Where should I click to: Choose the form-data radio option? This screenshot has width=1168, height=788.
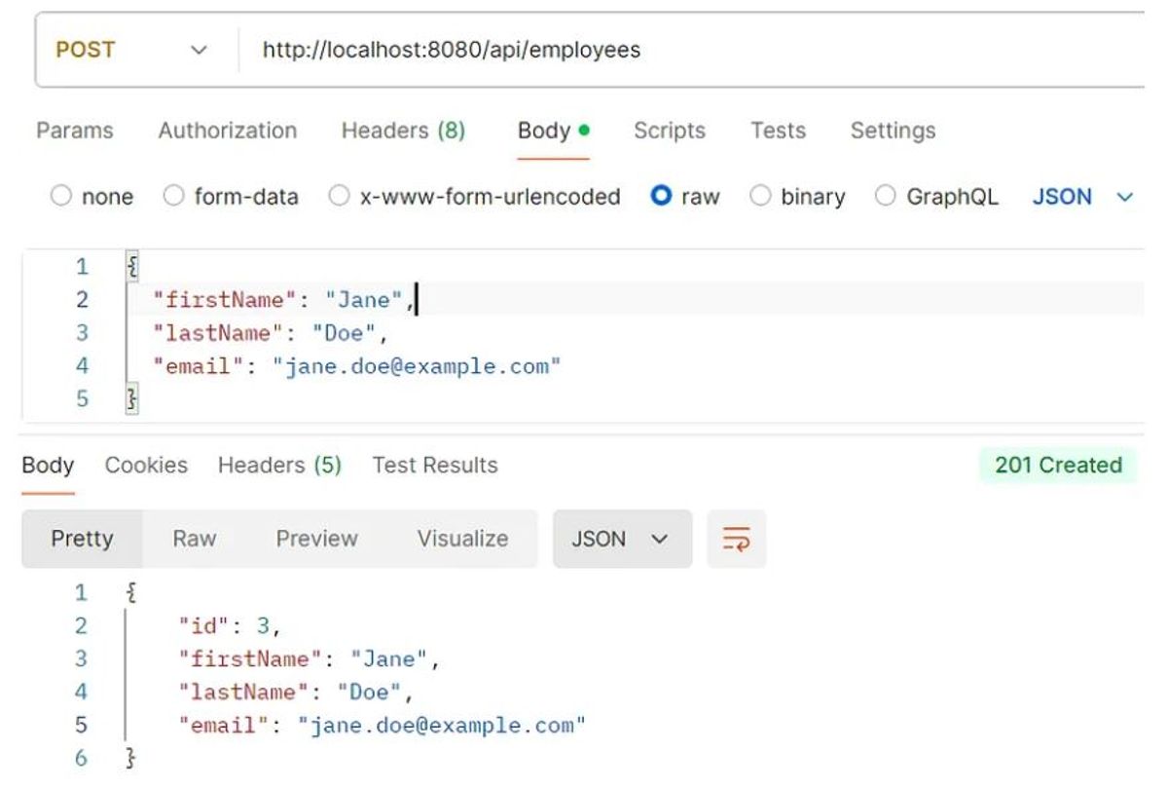point(173,197)
